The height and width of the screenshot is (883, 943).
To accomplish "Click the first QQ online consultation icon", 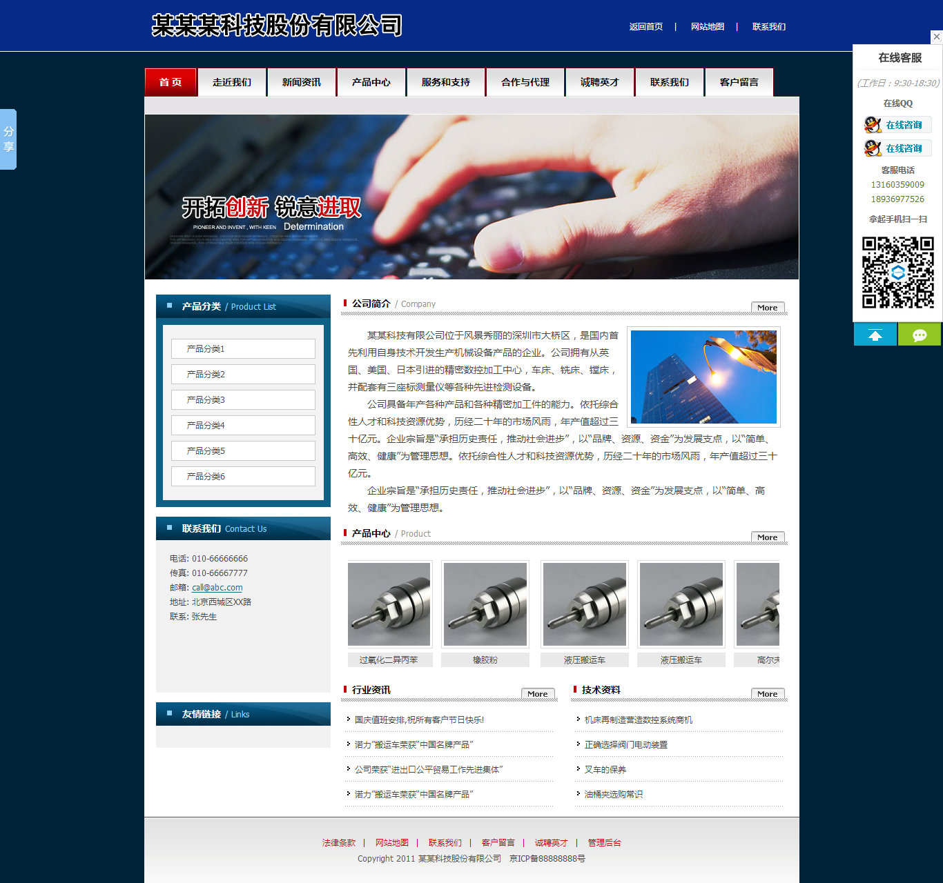I will 897,125.
